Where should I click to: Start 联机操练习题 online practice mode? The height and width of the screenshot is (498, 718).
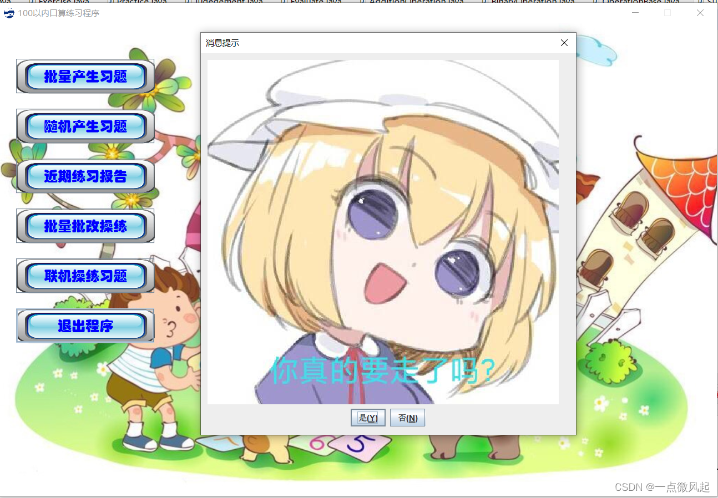(x=85, y=276)
